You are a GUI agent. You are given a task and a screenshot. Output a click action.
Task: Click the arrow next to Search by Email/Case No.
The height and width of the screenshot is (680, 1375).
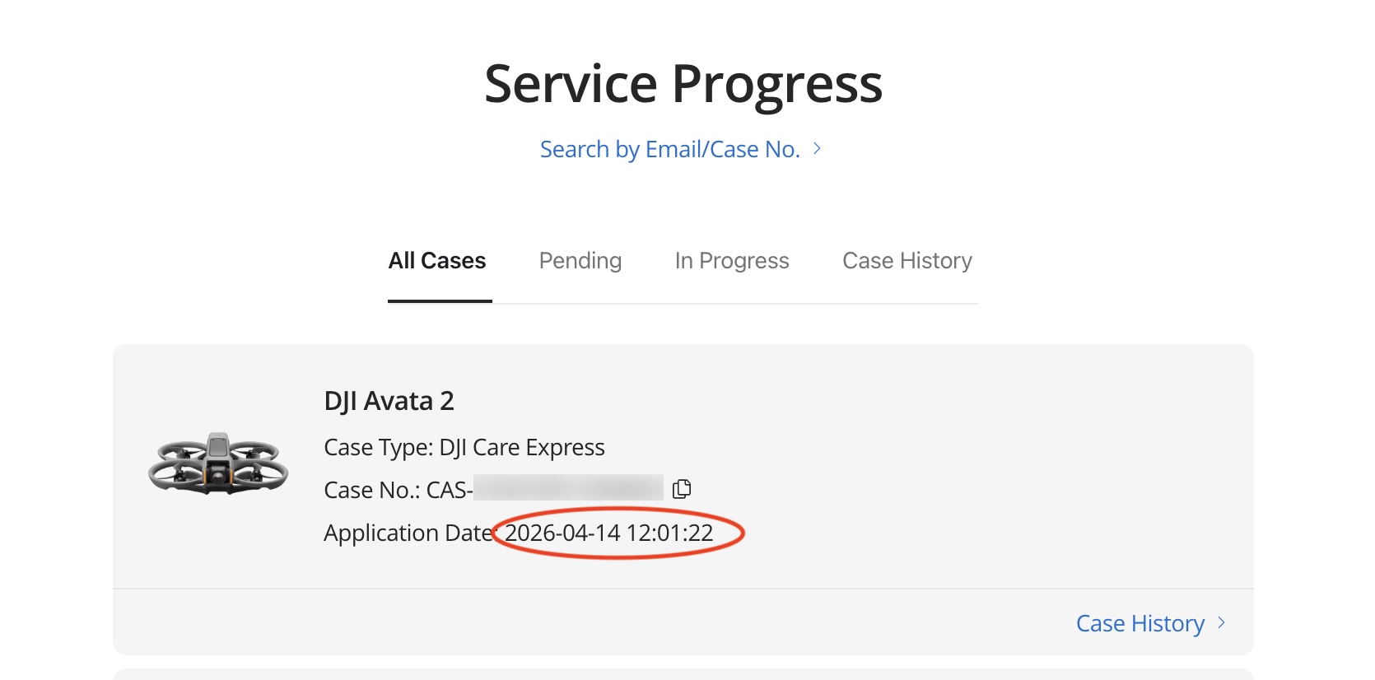[x=817, y=149]
